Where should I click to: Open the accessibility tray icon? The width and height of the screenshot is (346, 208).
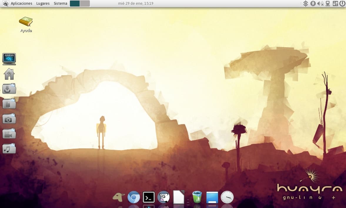(x=313, y=4)
